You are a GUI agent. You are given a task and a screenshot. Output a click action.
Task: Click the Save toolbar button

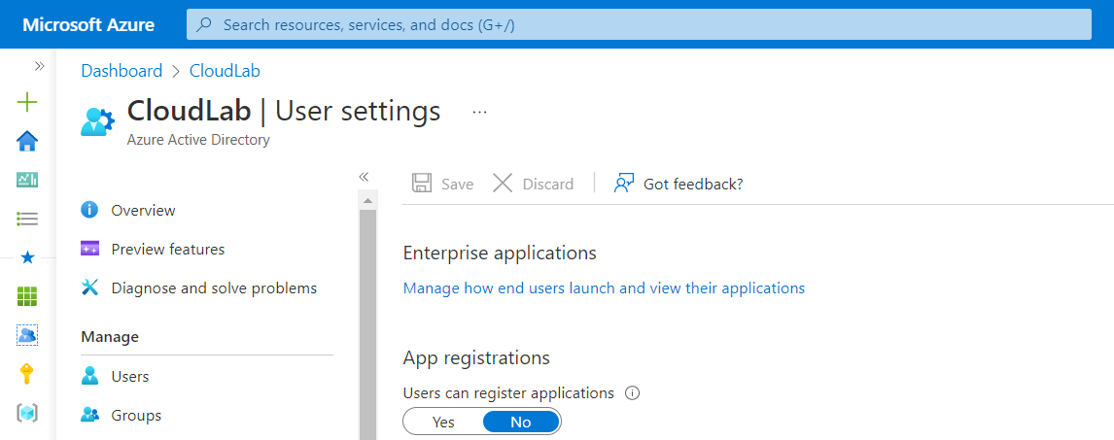[442, 184]
